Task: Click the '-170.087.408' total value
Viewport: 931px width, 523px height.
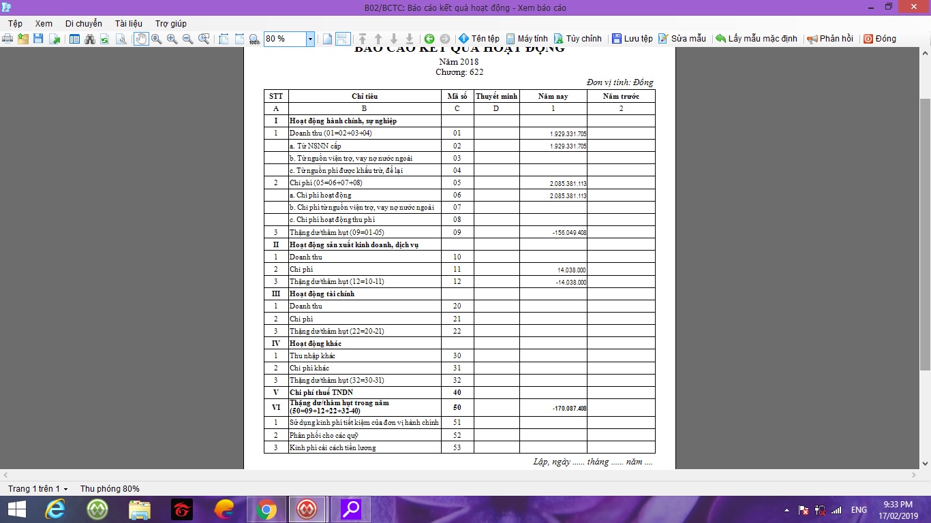Action: [x=569, y=409]
